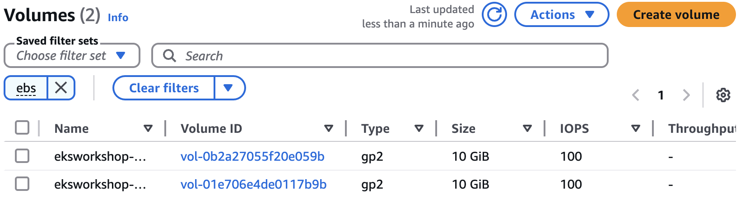745x208 pixels.
Task: Expand the Clear filters dropdown arrow
Action: 228,88
